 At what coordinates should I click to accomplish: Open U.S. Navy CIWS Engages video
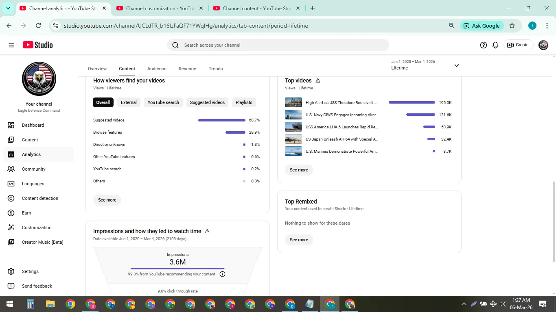(342, 115)
